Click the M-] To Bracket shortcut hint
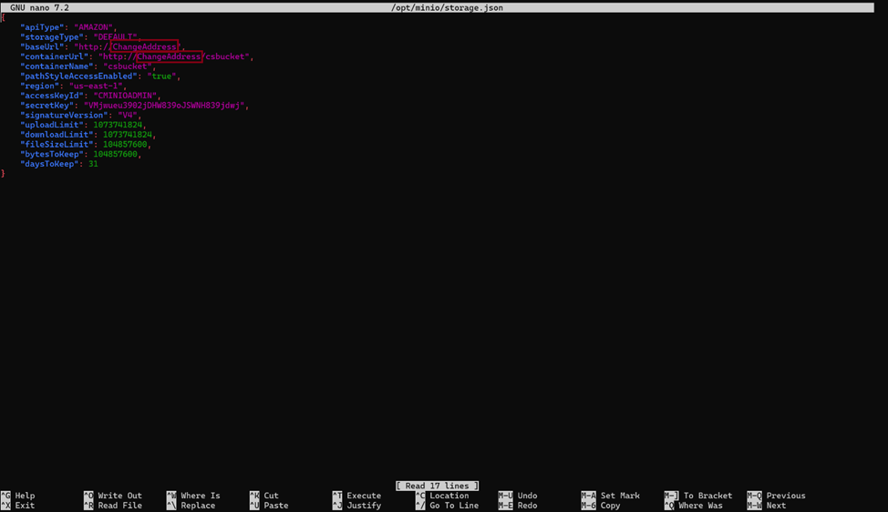 point(698,496)
